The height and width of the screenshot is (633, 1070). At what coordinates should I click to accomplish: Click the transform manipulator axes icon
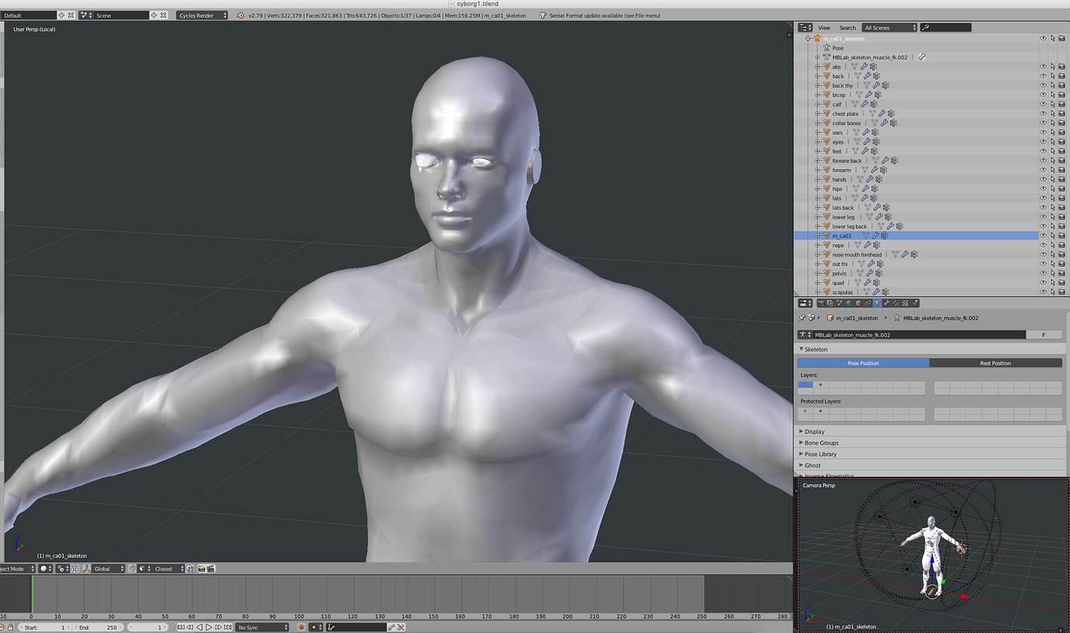pos(87,569)
